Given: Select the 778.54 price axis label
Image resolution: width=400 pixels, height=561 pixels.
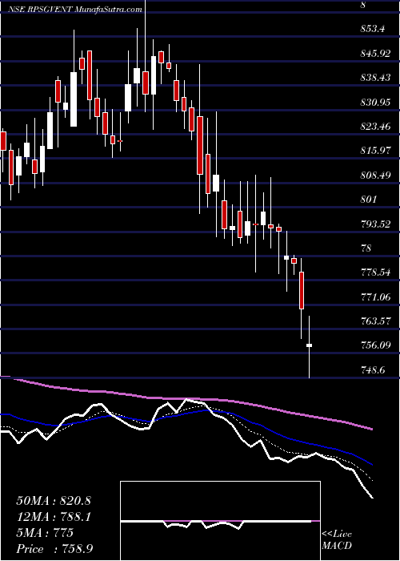Looking at the screenshot, I should 375,272.
